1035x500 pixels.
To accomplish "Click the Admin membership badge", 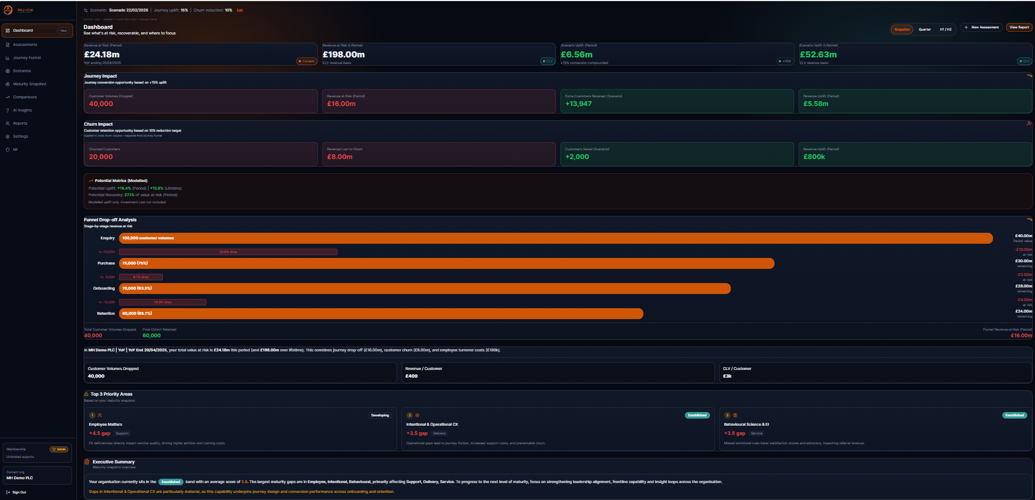I will [x=58, y=449].
